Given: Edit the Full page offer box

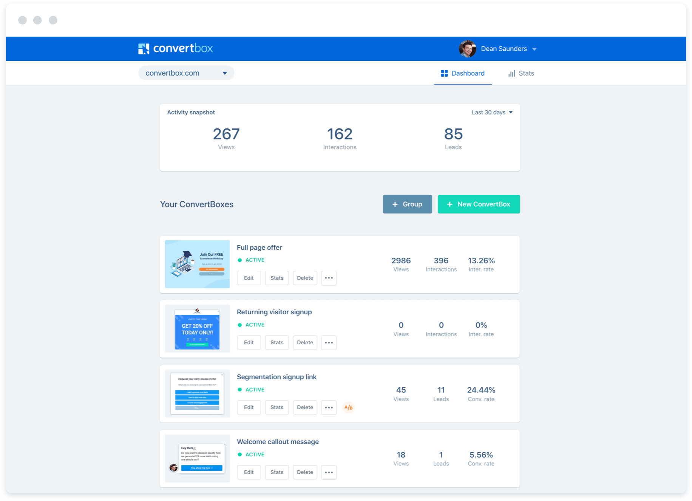Looking at the screenshot, I should 249,278.
